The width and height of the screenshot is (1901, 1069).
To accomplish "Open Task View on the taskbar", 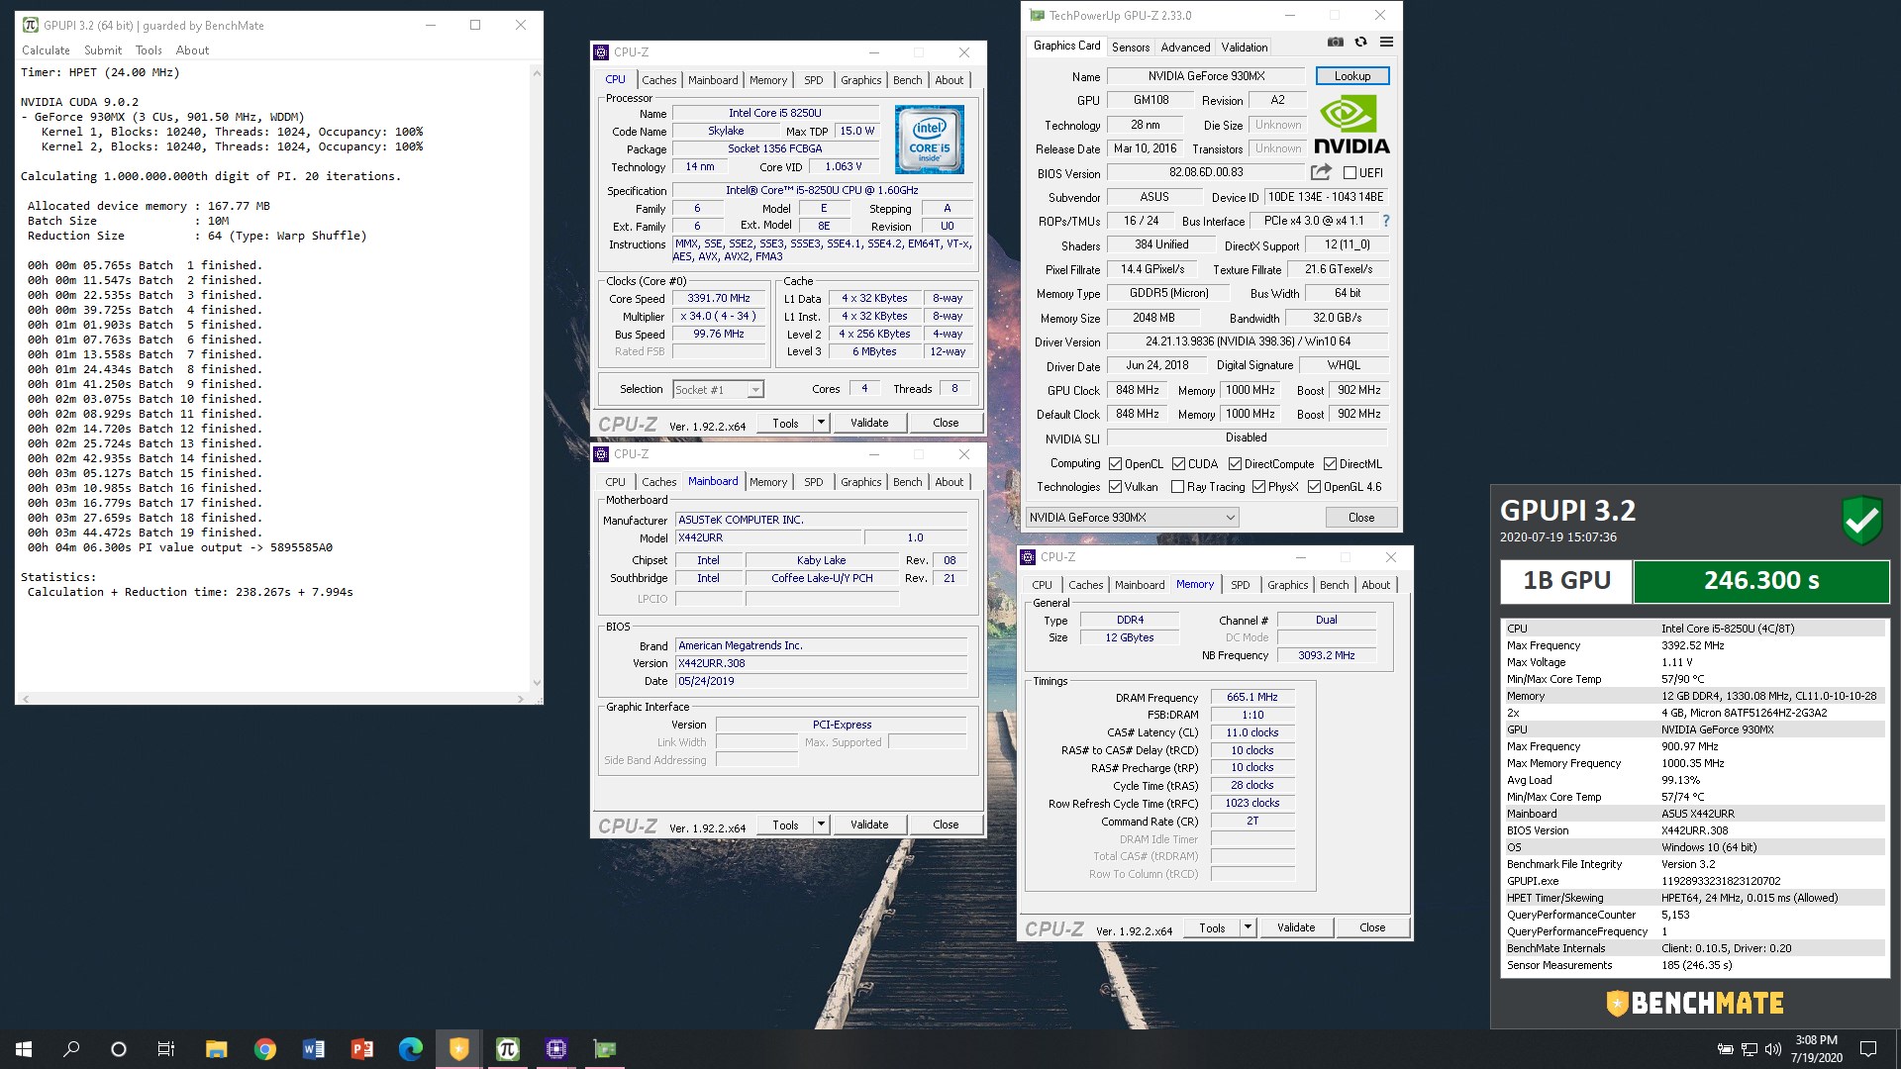I will click(166, 1049).
